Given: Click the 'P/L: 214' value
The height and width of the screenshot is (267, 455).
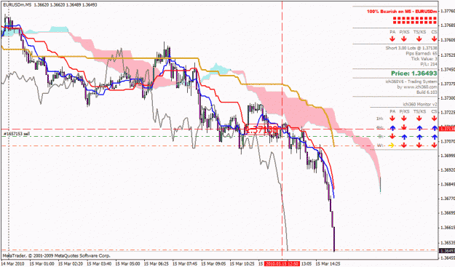Looking at the screenshot, I should click(x=429, y=64).
